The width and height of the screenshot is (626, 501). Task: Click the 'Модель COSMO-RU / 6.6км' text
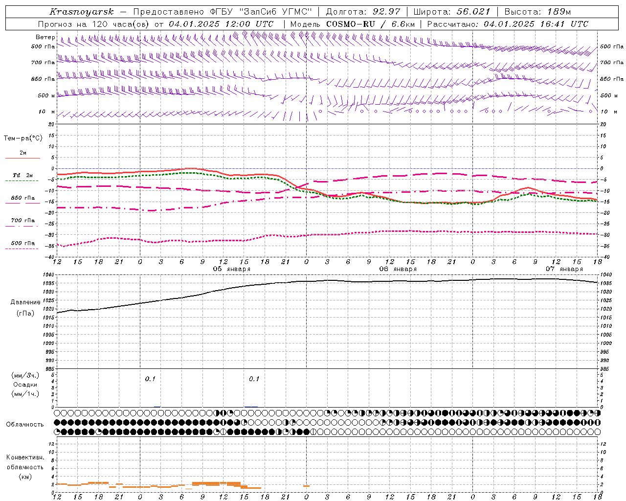click(353, 24)
